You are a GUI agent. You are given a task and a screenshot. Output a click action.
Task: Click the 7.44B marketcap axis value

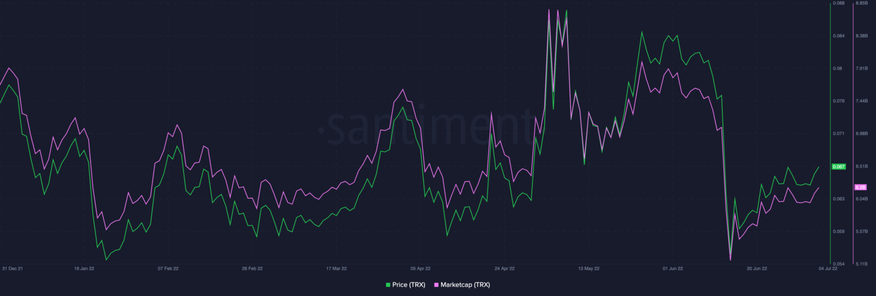[862, 101]
